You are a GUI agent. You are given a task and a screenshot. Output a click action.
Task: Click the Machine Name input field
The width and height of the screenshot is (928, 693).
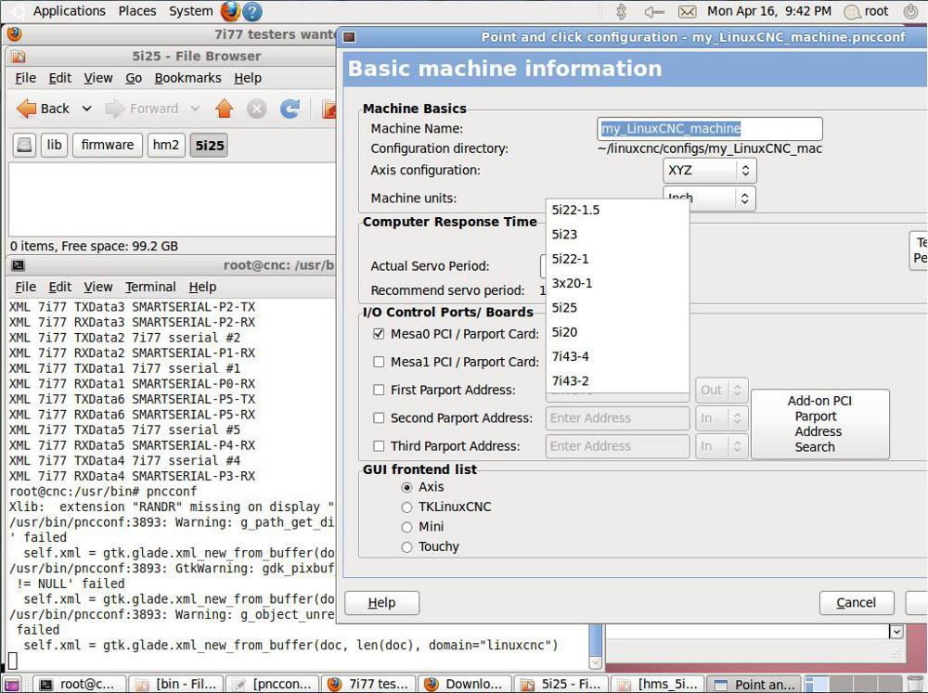pos(710,128)
